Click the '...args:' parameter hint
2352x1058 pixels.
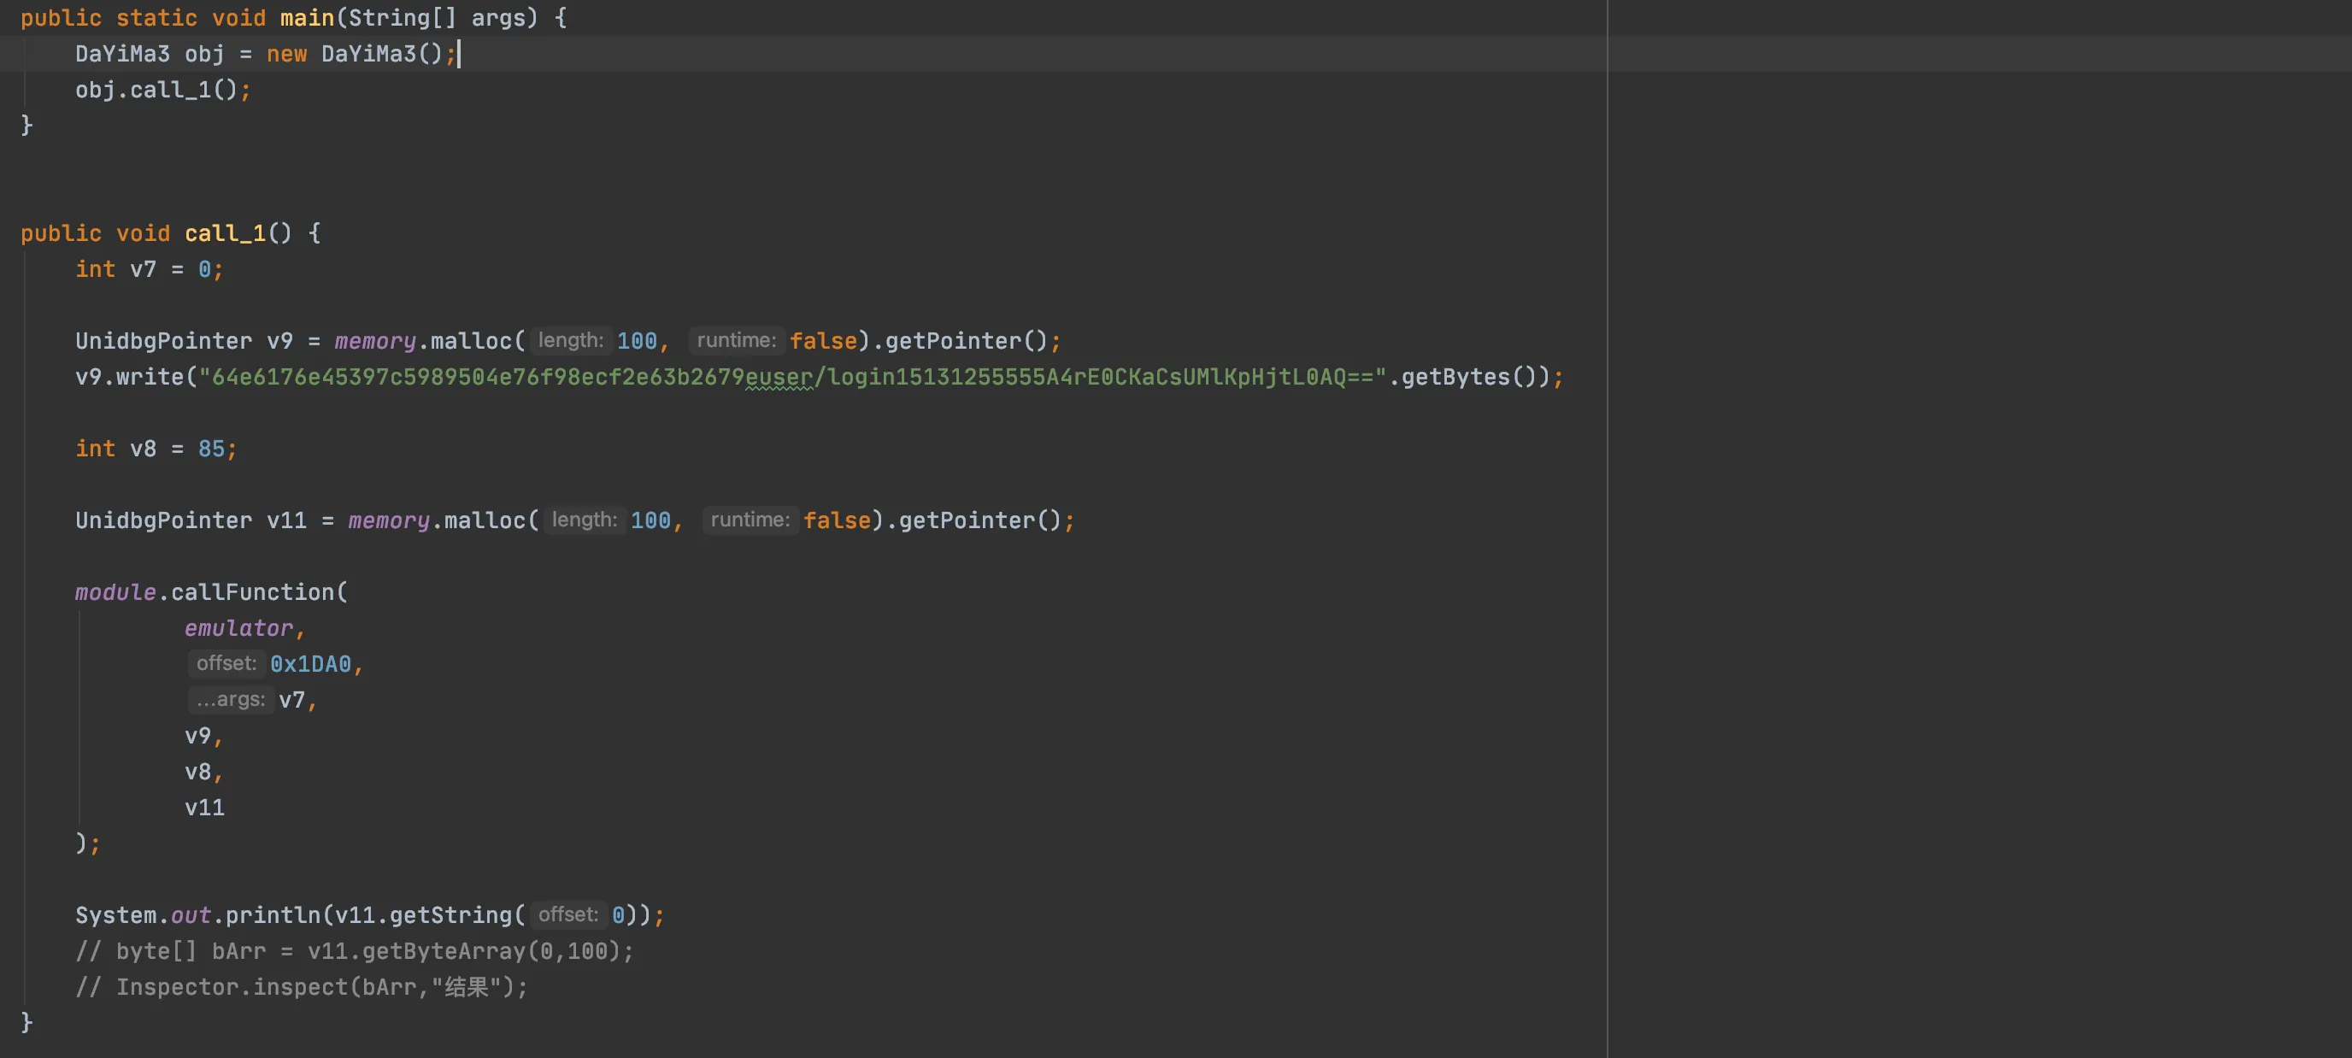[x=230, y=700]
